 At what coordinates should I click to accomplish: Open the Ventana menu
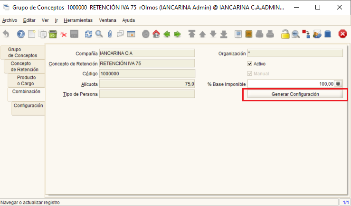108,20
